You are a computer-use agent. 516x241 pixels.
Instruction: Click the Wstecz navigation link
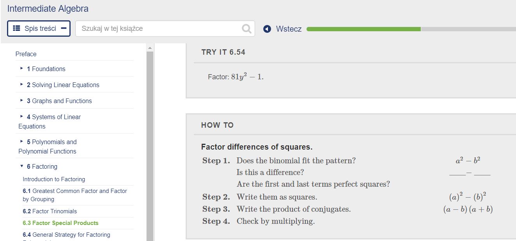coord(289,28)
